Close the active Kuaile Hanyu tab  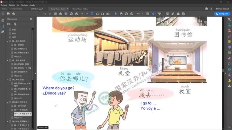(x=68, y=9)
